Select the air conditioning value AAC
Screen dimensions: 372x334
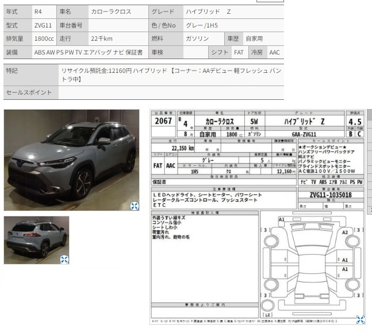click(274, 52)
